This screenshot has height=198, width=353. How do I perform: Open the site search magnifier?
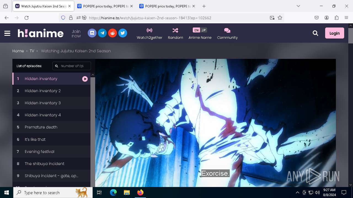(315, 33)
